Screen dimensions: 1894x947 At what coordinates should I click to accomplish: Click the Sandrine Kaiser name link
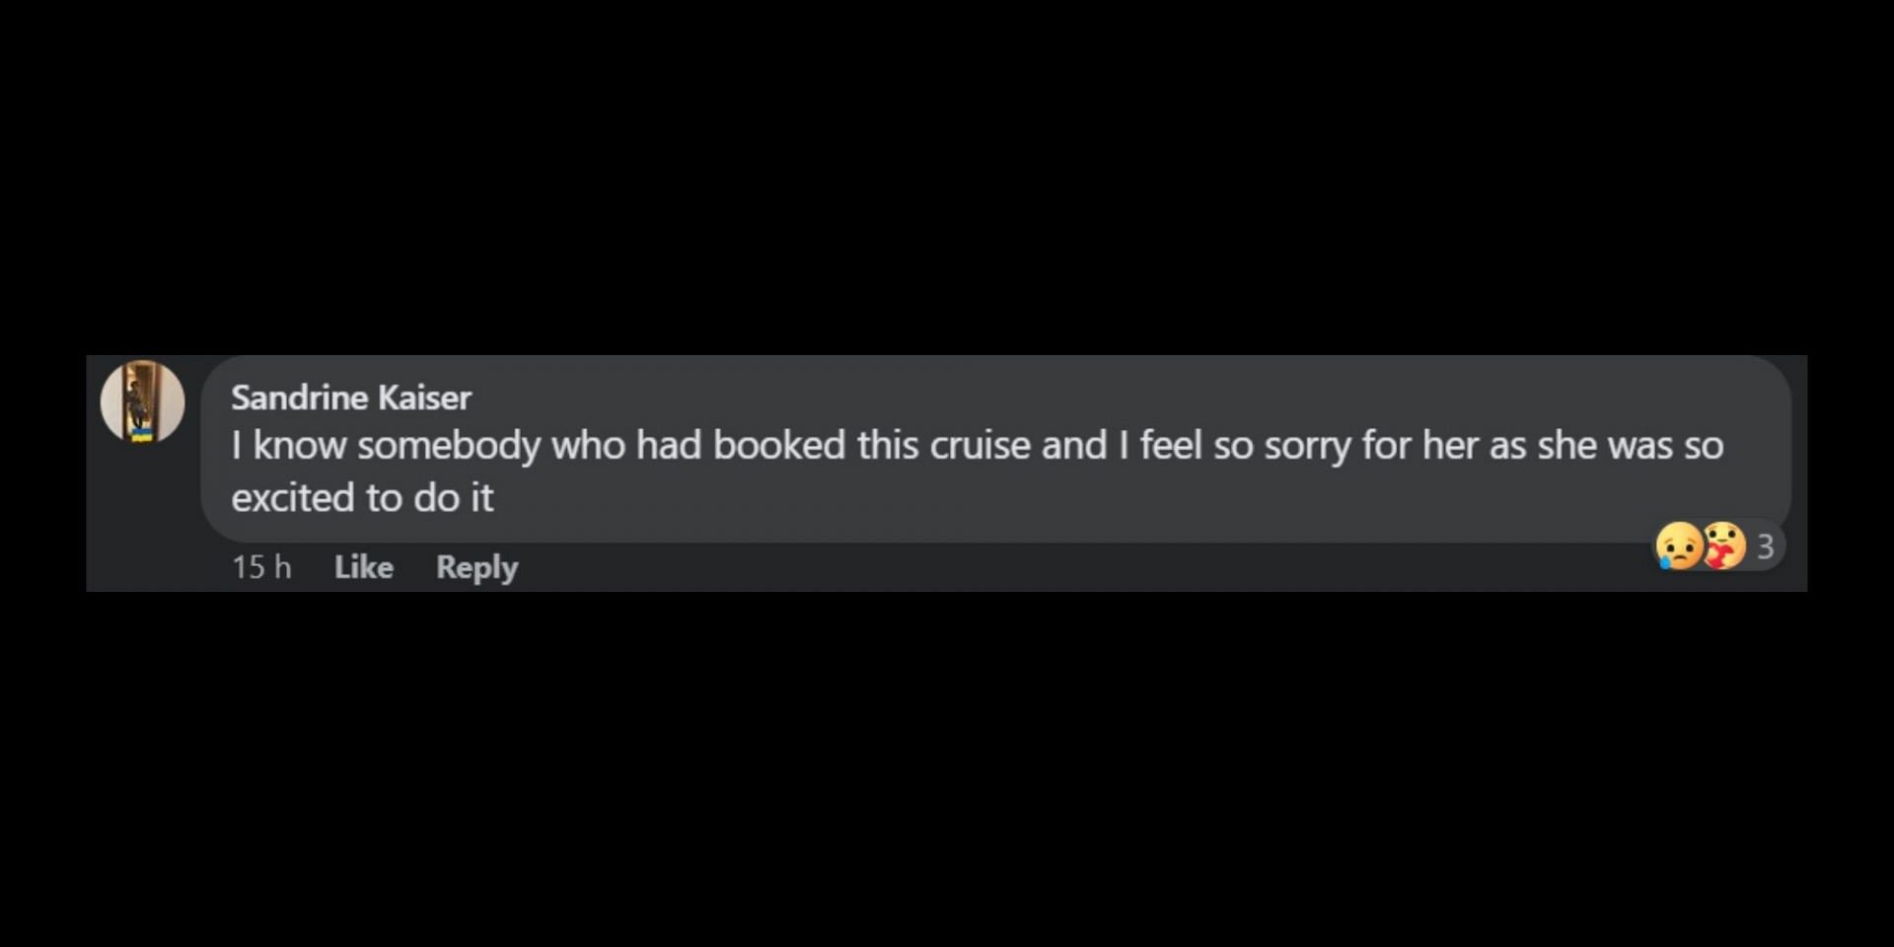(x=351, y=398)
